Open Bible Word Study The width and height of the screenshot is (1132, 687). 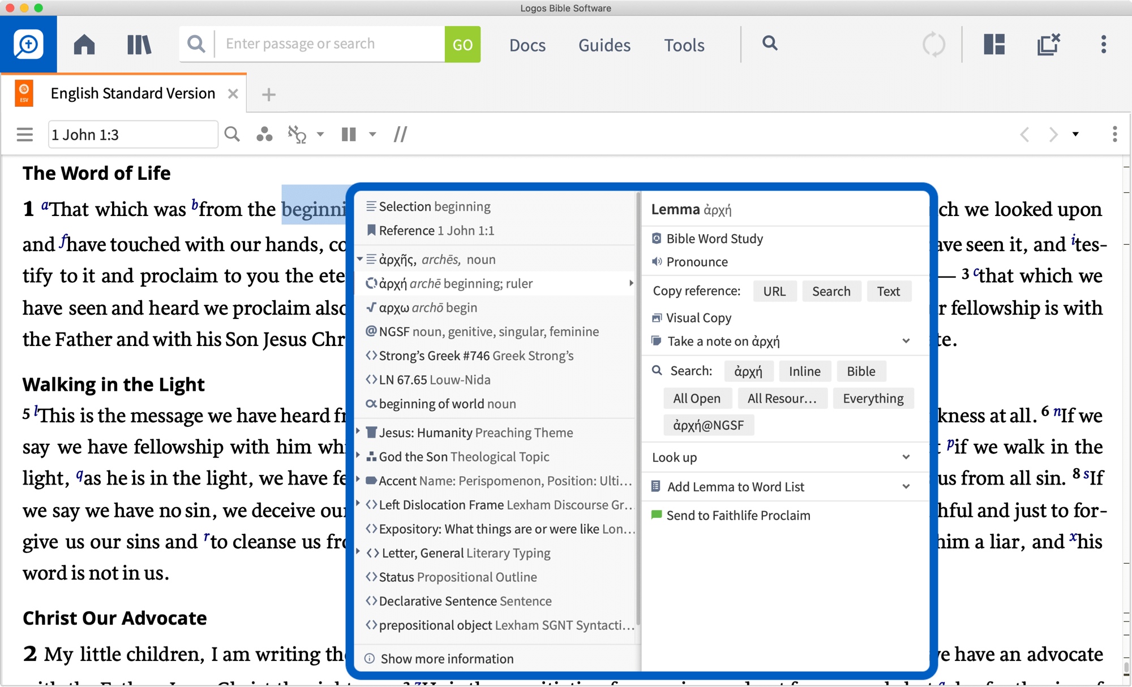tap(714, 239)
